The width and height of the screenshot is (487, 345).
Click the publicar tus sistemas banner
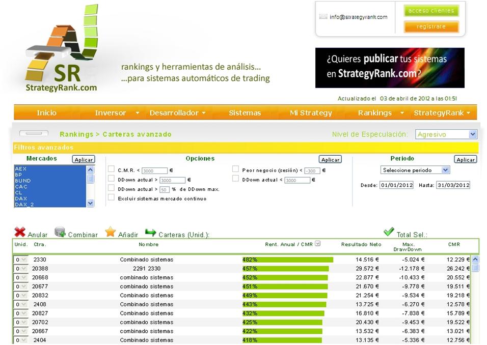(x=390, y=68)
